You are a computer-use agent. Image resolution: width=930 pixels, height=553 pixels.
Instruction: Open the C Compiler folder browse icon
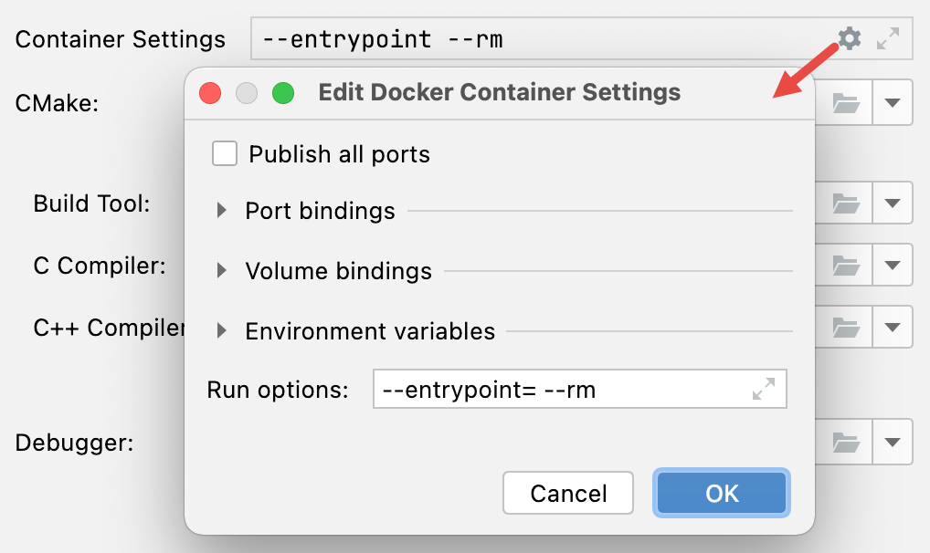[844, 265]
